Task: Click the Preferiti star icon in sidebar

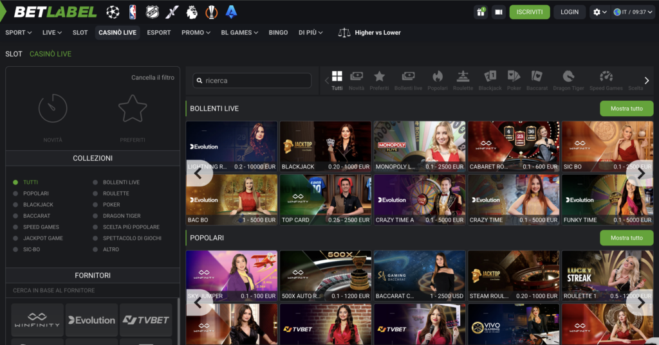Action: tap(133, 109)
